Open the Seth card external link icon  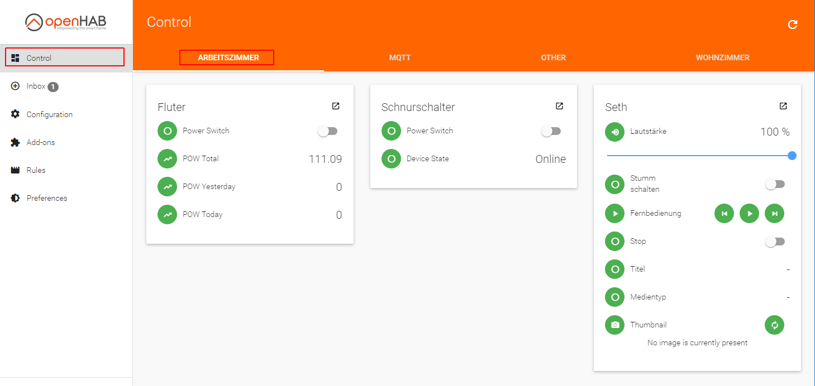783,106
